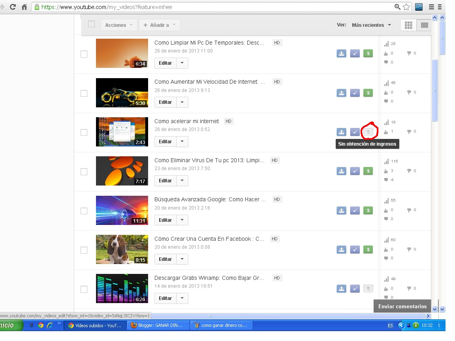Click the scroll-down arrow at bottom right
Viewport: 455px width, 341px height.
[442, 309]
